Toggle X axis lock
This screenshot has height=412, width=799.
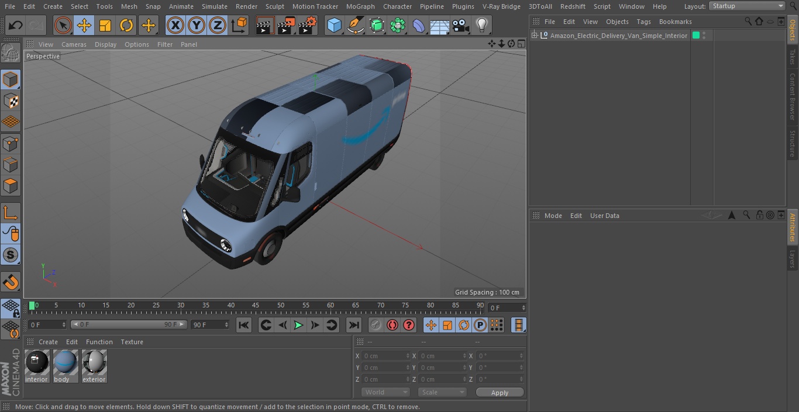[175, 25]
